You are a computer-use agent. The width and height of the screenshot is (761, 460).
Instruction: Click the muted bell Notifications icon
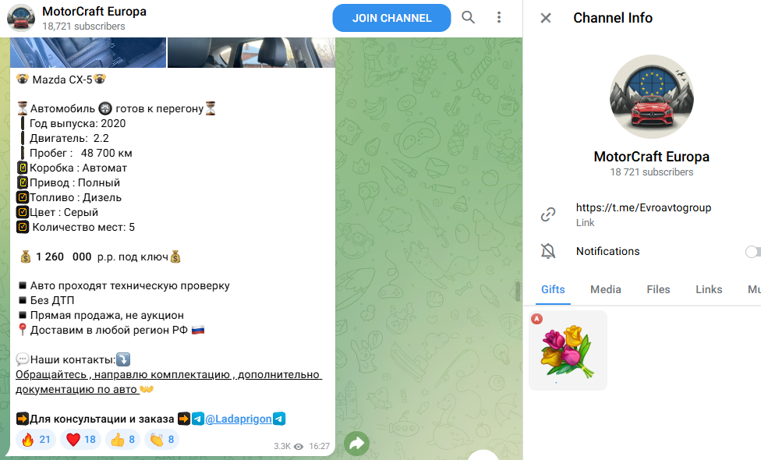548,251
